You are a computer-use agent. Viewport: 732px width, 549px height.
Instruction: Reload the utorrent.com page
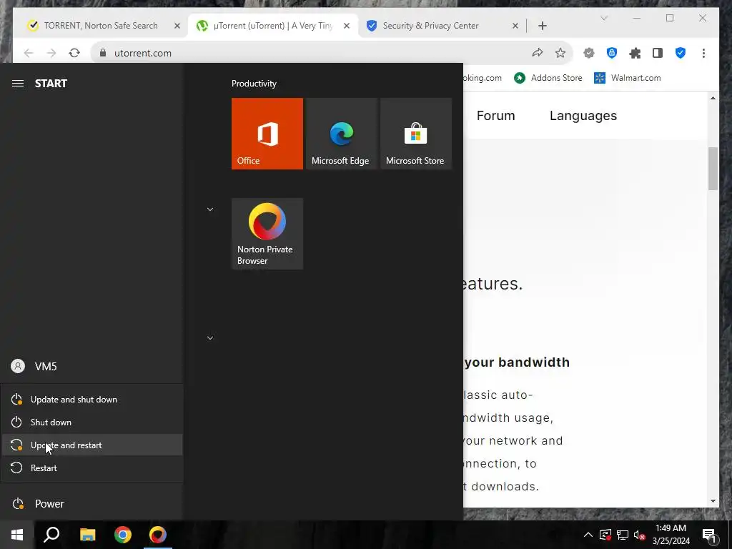74,53
